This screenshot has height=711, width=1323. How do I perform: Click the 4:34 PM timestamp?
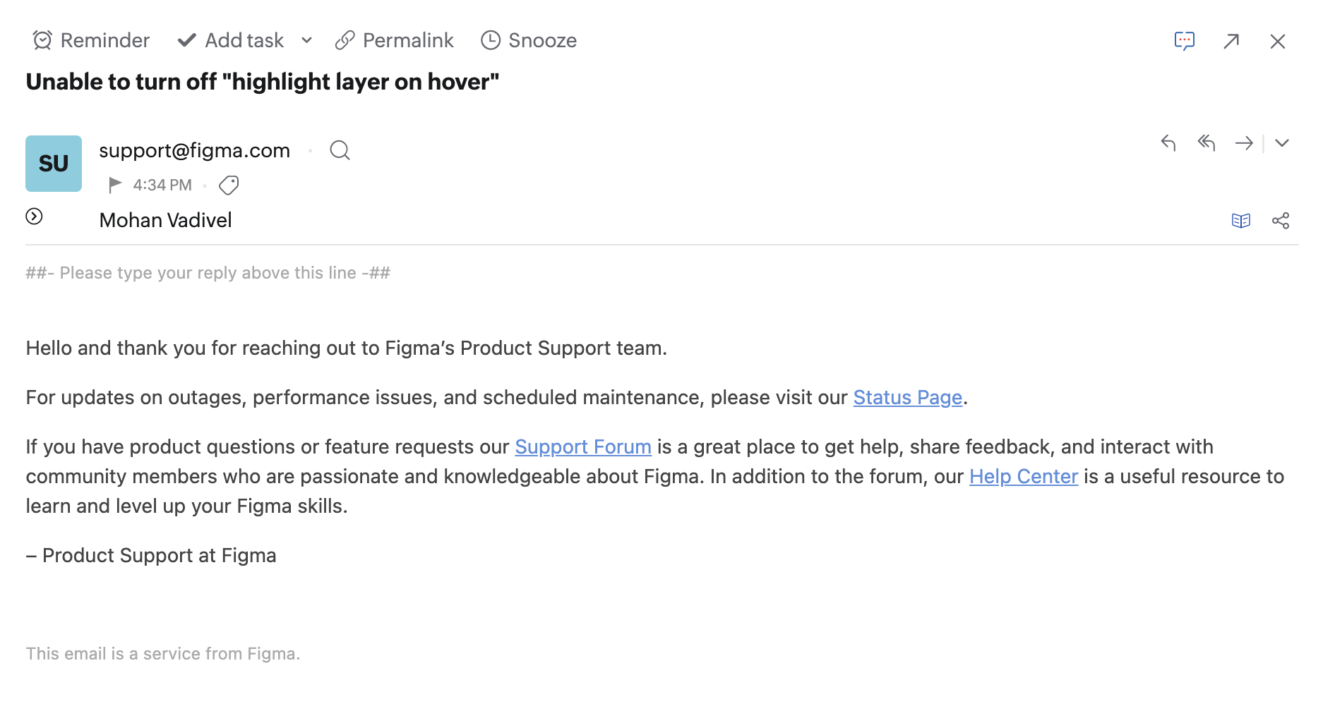pos(162,185)
